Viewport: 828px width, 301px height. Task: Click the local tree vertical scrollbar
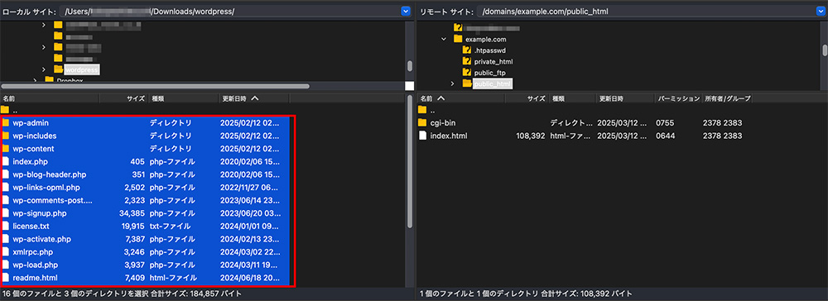[x=409, y=66]
